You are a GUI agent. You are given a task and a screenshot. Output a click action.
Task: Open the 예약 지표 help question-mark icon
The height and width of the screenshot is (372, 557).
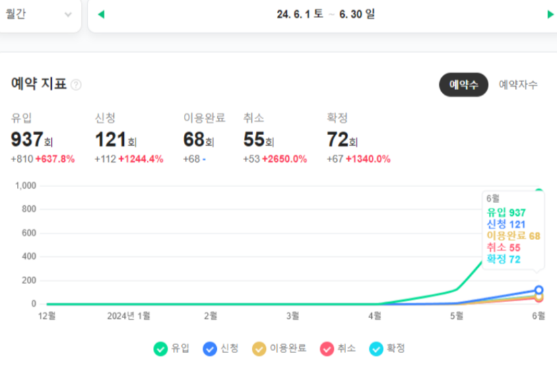point(76,85)
